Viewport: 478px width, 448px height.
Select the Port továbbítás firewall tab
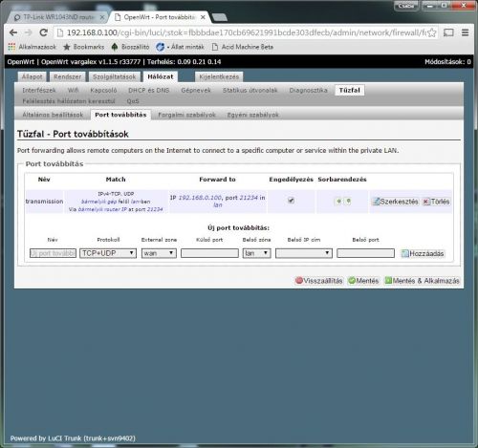pos(120,115)
